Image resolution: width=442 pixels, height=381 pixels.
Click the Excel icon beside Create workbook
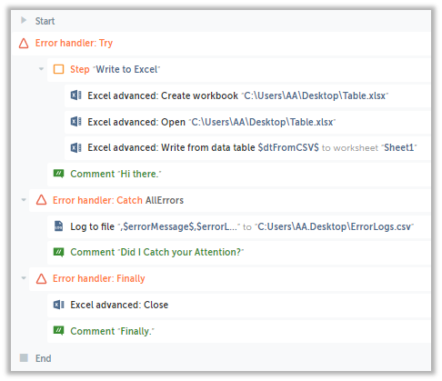pyautogui.click(x=76, y=95)
